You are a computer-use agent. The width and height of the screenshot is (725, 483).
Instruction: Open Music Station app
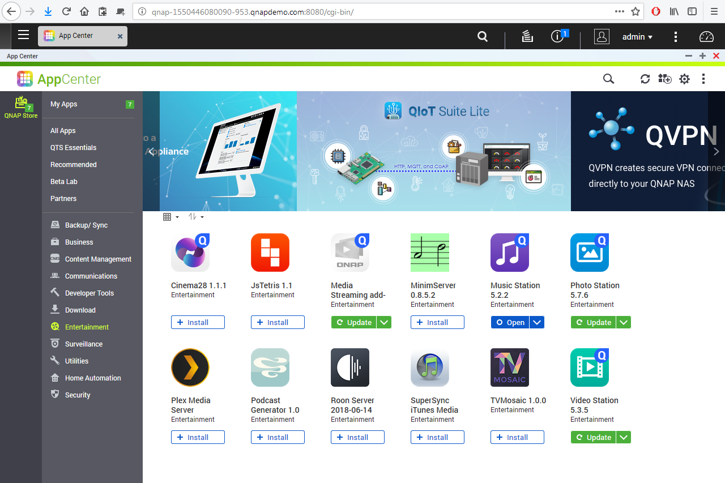coord(510,322)
